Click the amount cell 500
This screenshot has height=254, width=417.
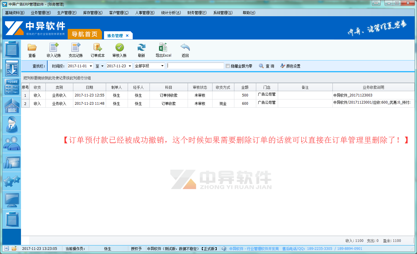(x=245, y=95)
